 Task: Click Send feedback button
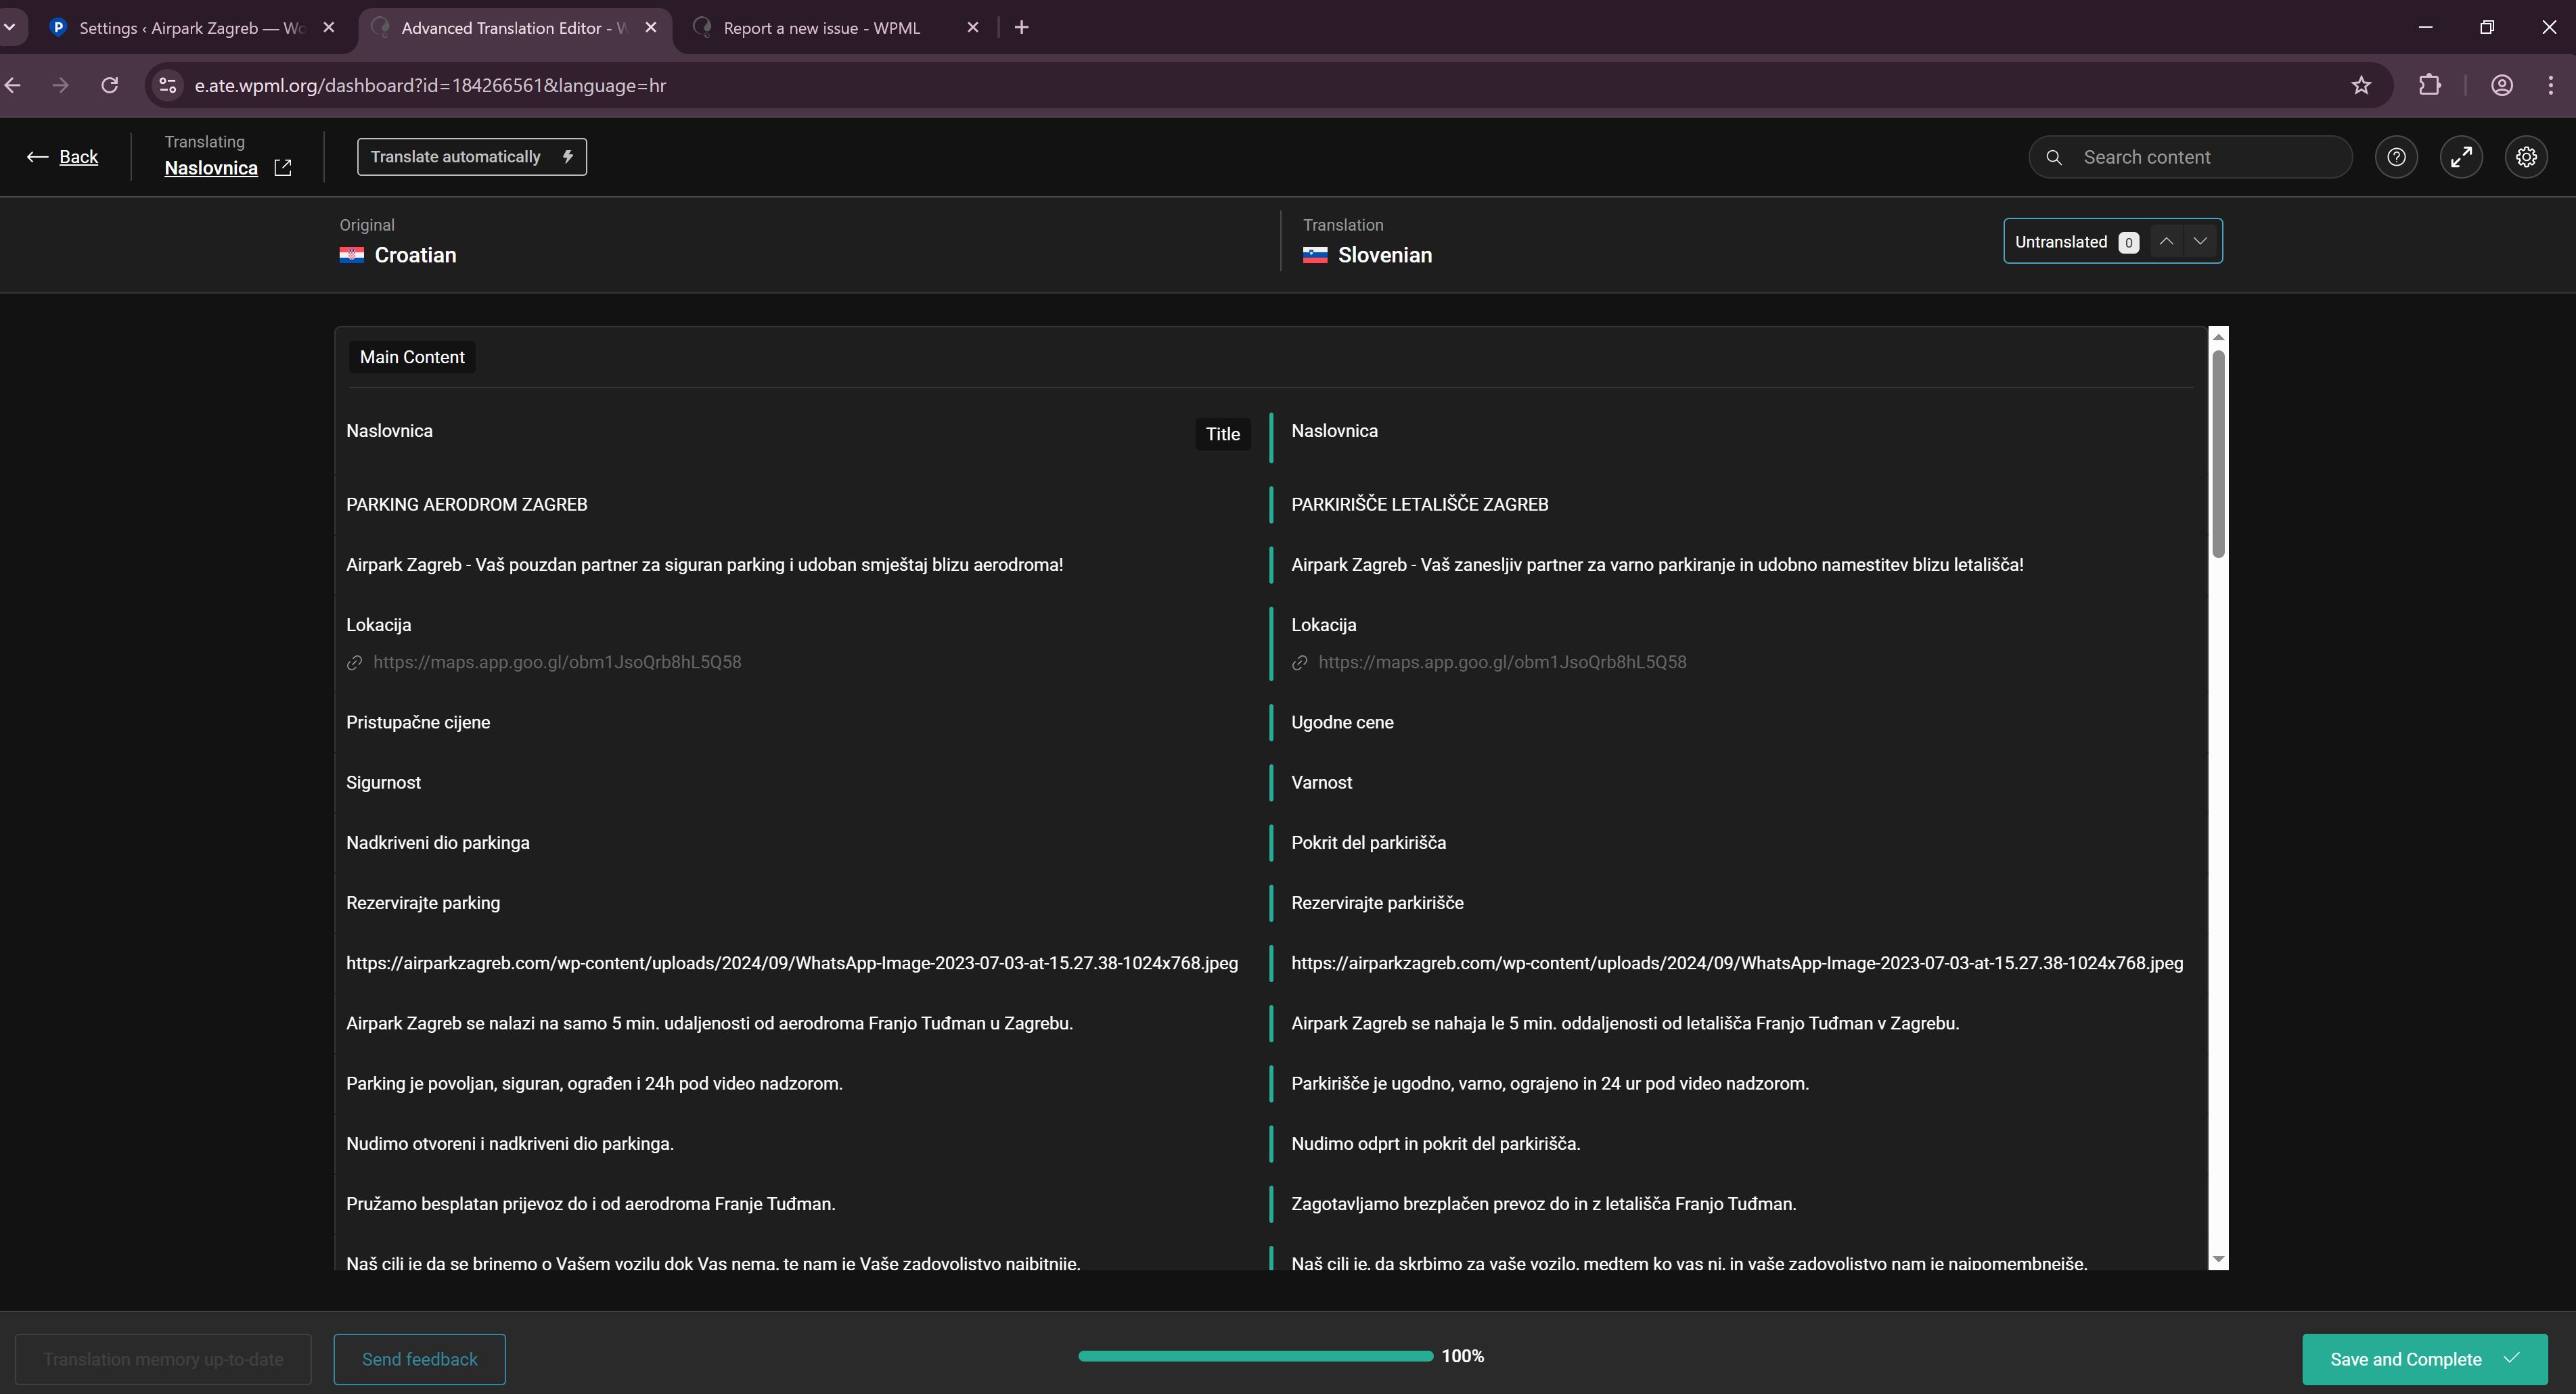tap(419, 1359)
